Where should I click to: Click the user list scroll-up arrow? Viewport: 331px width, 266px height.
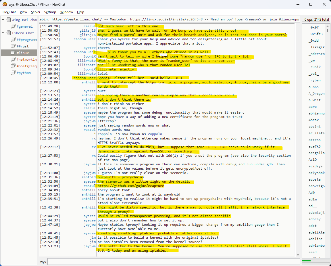328,26
